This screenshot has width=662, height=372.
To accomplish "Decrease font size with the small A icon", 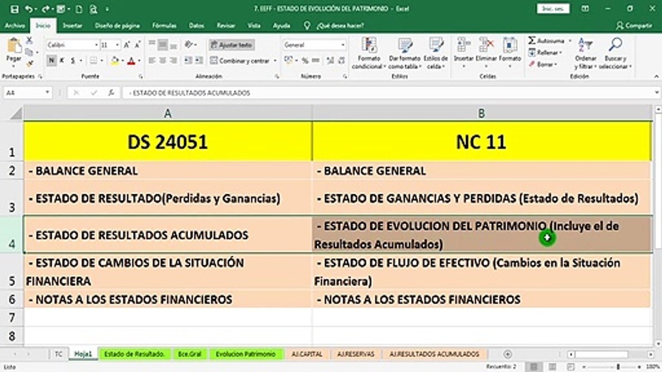I will (138, 45).
